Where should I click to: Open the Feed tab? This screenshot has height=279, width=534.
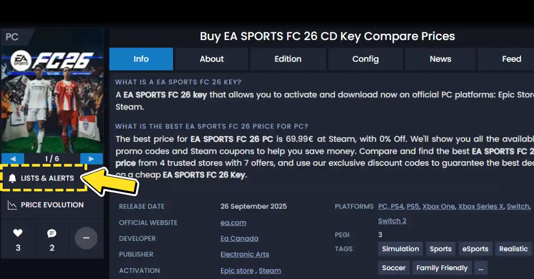pos(511,59)
